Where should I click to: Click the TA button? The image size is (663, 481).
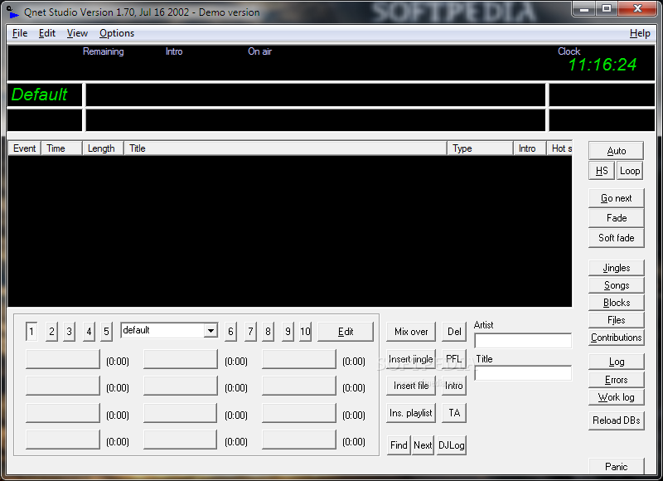point(454,413)
